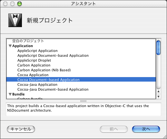The width and height of the screenshot is (167, 139).
Task: Click the split-pane divider handle
Action: click(83, 101)
